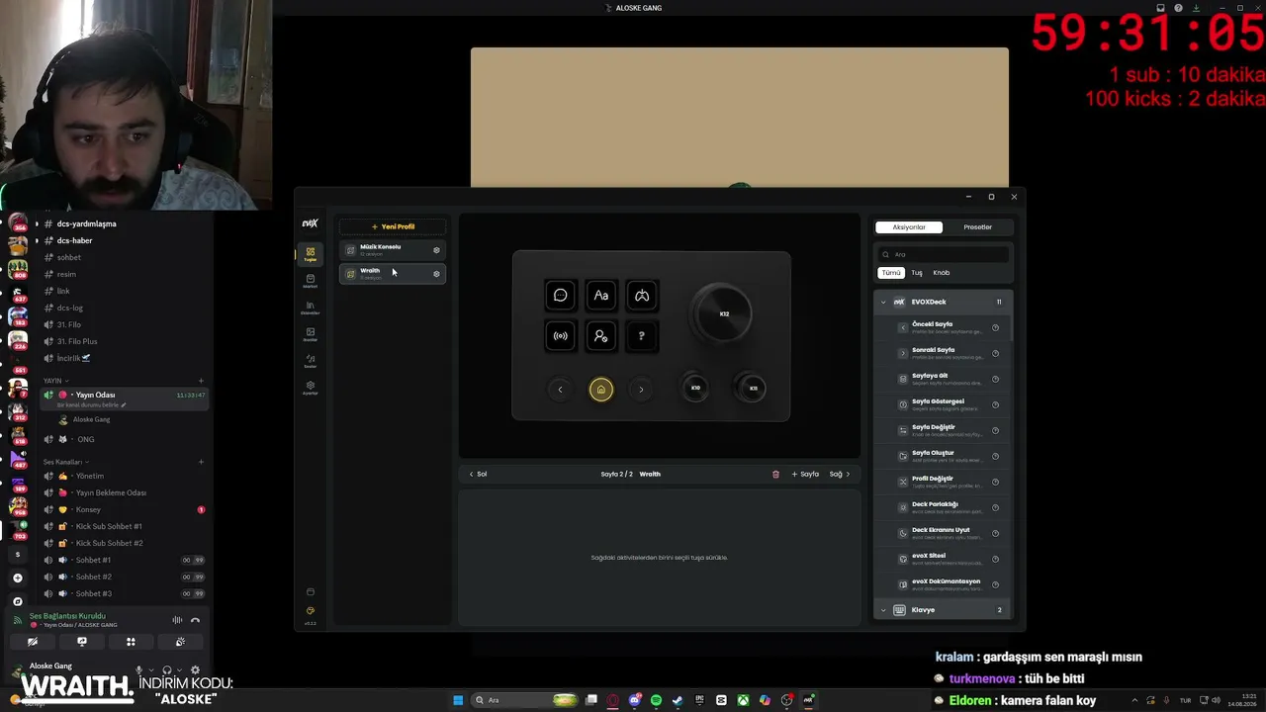Delete the current page with trash icon

click(775, 474)
